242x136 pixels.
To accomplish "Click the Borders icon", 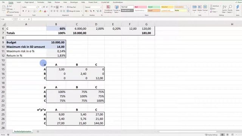I will 34,11.
